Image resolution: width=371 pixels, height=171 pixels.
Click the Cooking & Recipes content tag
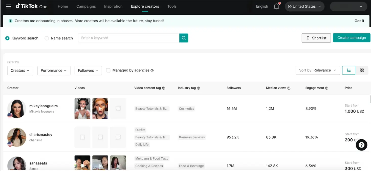149,166
